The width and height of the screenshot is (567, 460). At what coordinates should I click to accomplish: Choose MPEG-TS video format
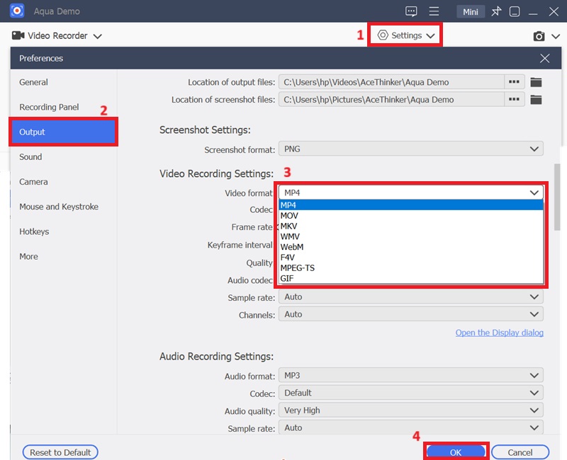[411, 268]
